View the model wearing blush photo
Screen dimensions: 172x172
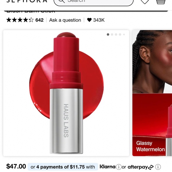[x=152, y=62]
